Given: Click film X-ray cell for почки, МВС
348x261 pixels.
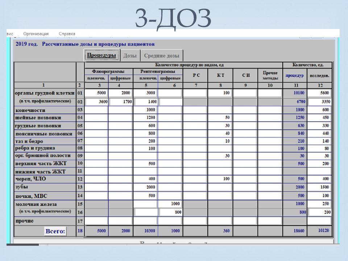Looking at the screenshot, I should click(145, 196).
